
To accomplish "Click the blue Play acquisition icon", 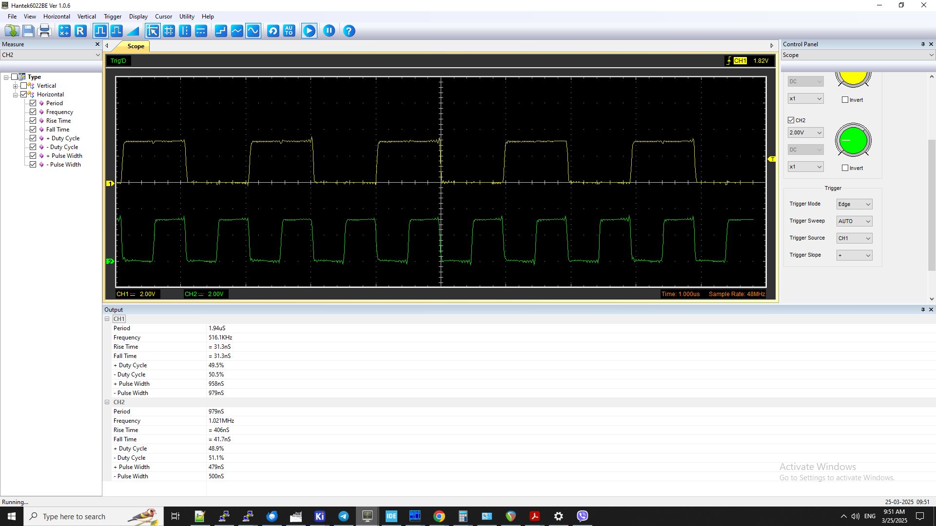I will click(x=309, y=31).
